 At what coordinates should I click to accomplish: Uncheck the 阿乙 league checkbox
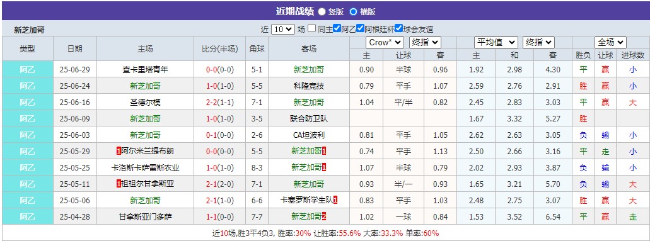[x=337, y=28]
